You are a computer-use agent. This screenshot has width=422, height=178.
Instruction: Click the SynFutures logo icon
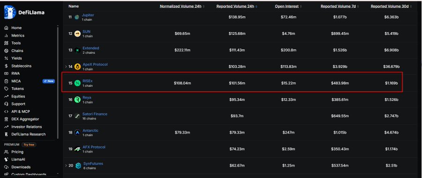78,166
